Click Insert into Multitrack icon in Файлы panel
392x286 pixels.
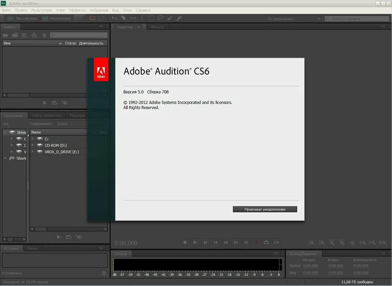[x=34, y=35]
